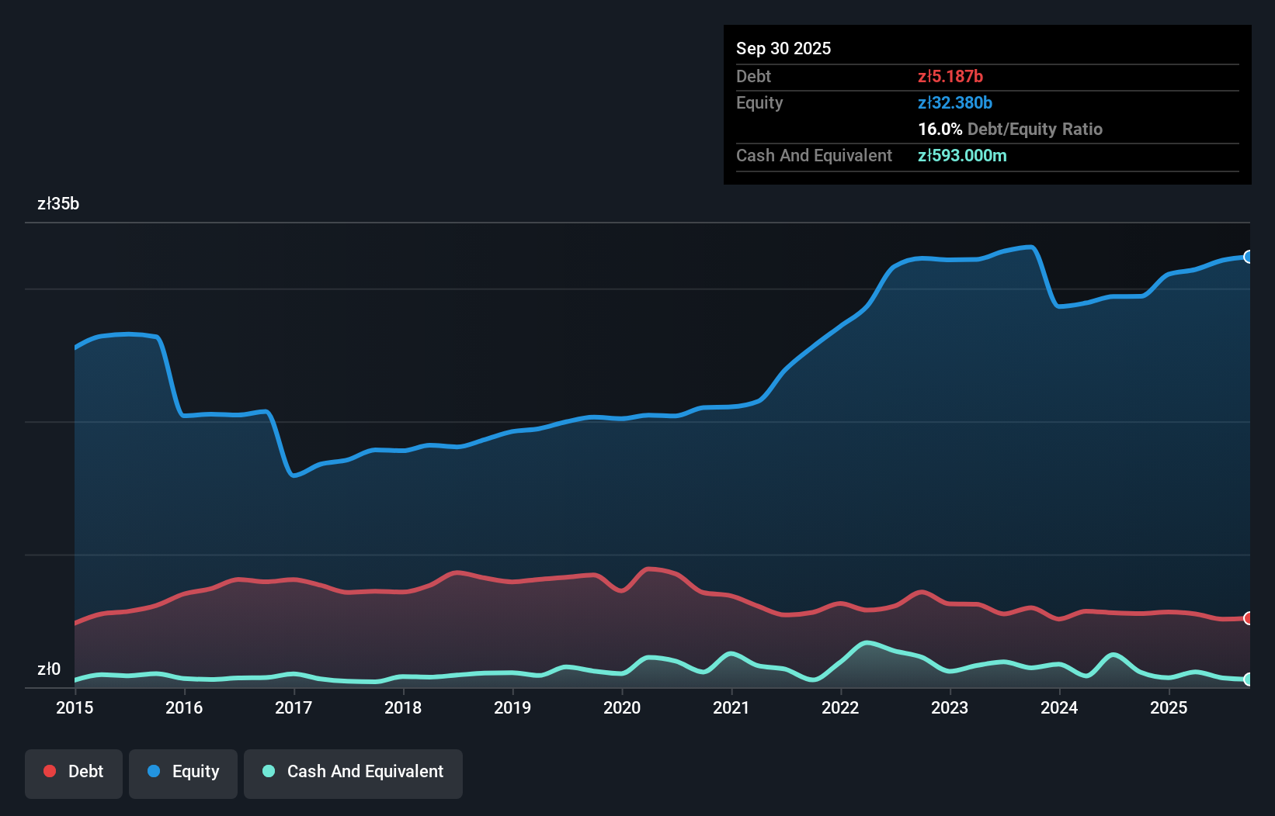Toggle the Cash And Equivalent series visibility

(x=353, y=773)
